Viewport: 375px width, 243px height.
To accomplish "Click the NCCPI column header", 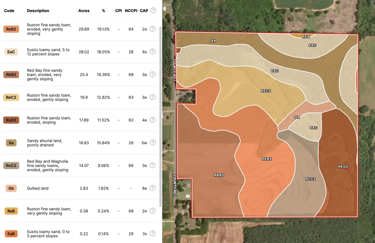I will coord(131,11).
